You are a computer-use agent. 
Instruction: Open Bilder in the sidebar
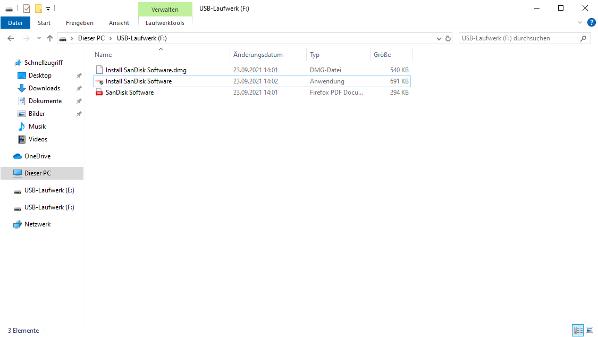tap(37, 114)
